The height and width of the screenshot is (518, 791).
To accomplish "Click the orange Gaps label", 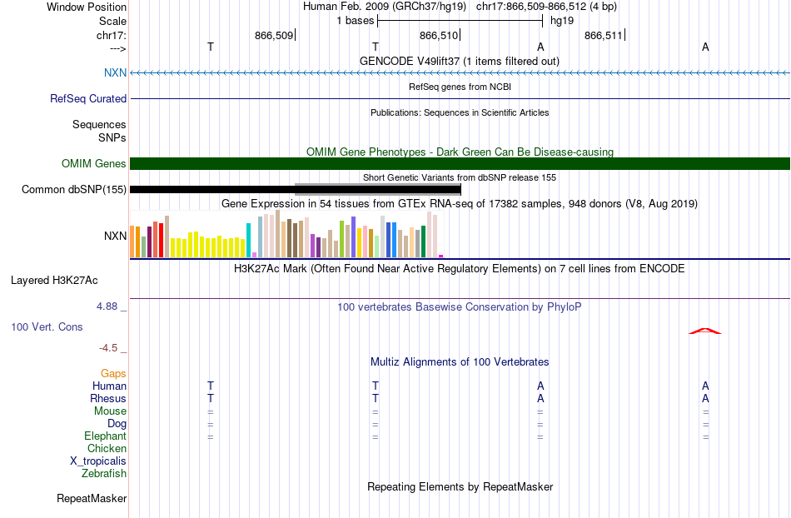I will pyautogui.click(x=113, y=373).
